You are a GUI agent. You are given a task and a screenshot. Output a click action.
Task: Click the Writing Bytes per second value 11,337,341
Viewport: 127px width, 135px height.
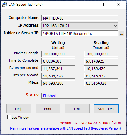[58, 68]
